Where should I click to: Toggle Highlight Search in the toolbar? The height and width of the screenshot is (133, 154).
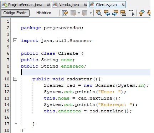click(x=123, y=13)
